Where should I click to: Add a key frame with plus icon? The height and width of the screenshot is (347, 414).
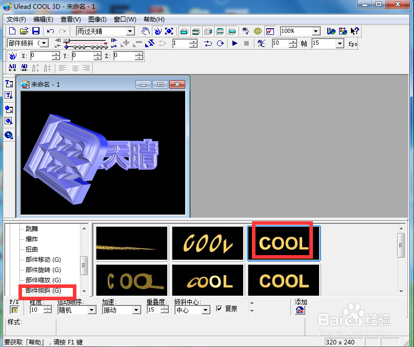125,43
